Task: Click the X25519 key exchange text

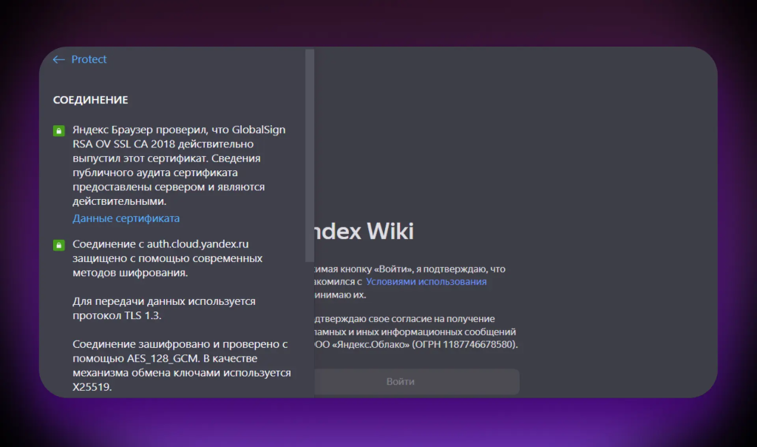Action: click(x=92, y=386)
